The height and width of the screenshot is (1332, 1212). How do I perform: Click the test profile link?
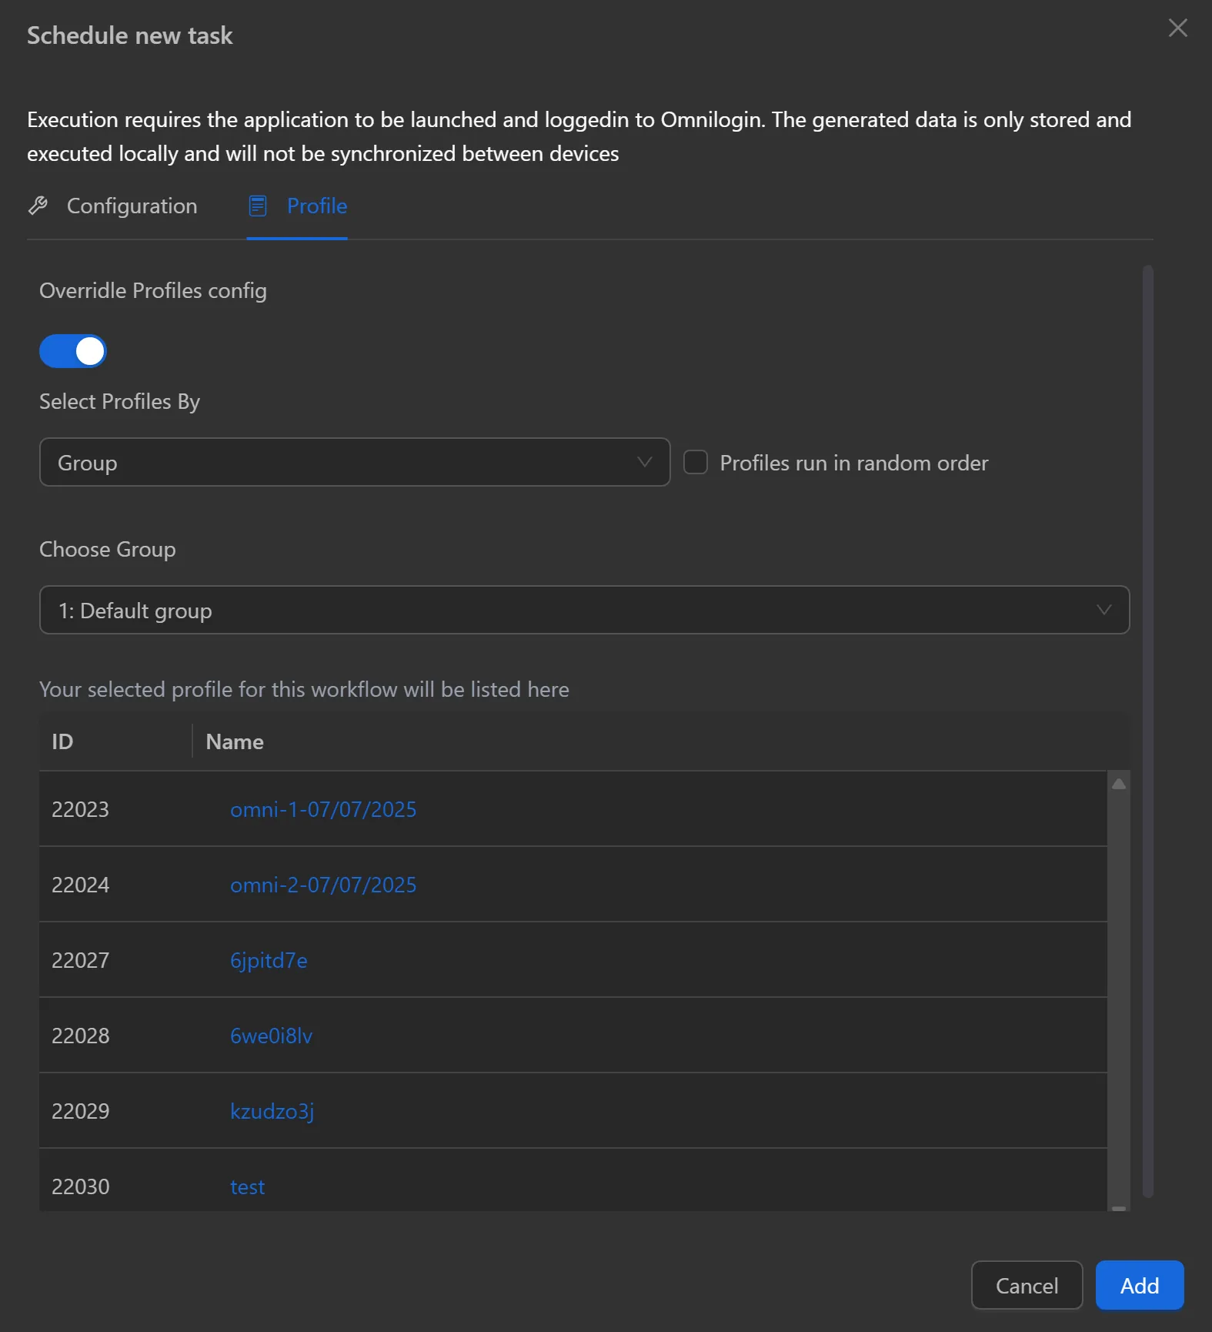tap(247, 1186)
